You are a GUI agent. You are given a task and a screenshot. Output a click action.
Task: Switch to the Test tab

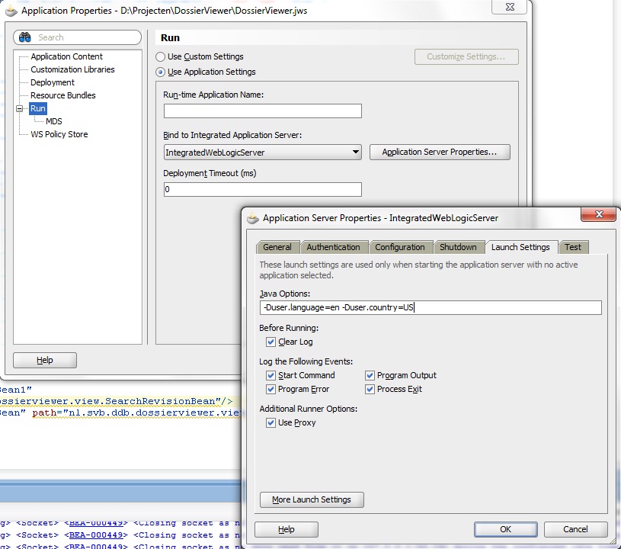pyautogui.click(x=573, y=247)
